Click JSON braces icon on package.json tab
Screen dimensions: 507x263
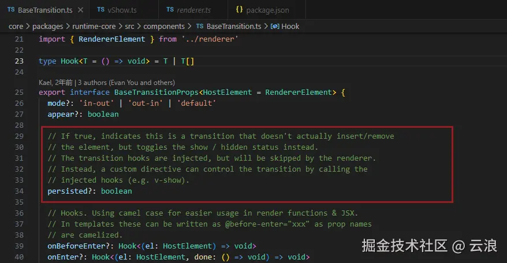[239, 10]
